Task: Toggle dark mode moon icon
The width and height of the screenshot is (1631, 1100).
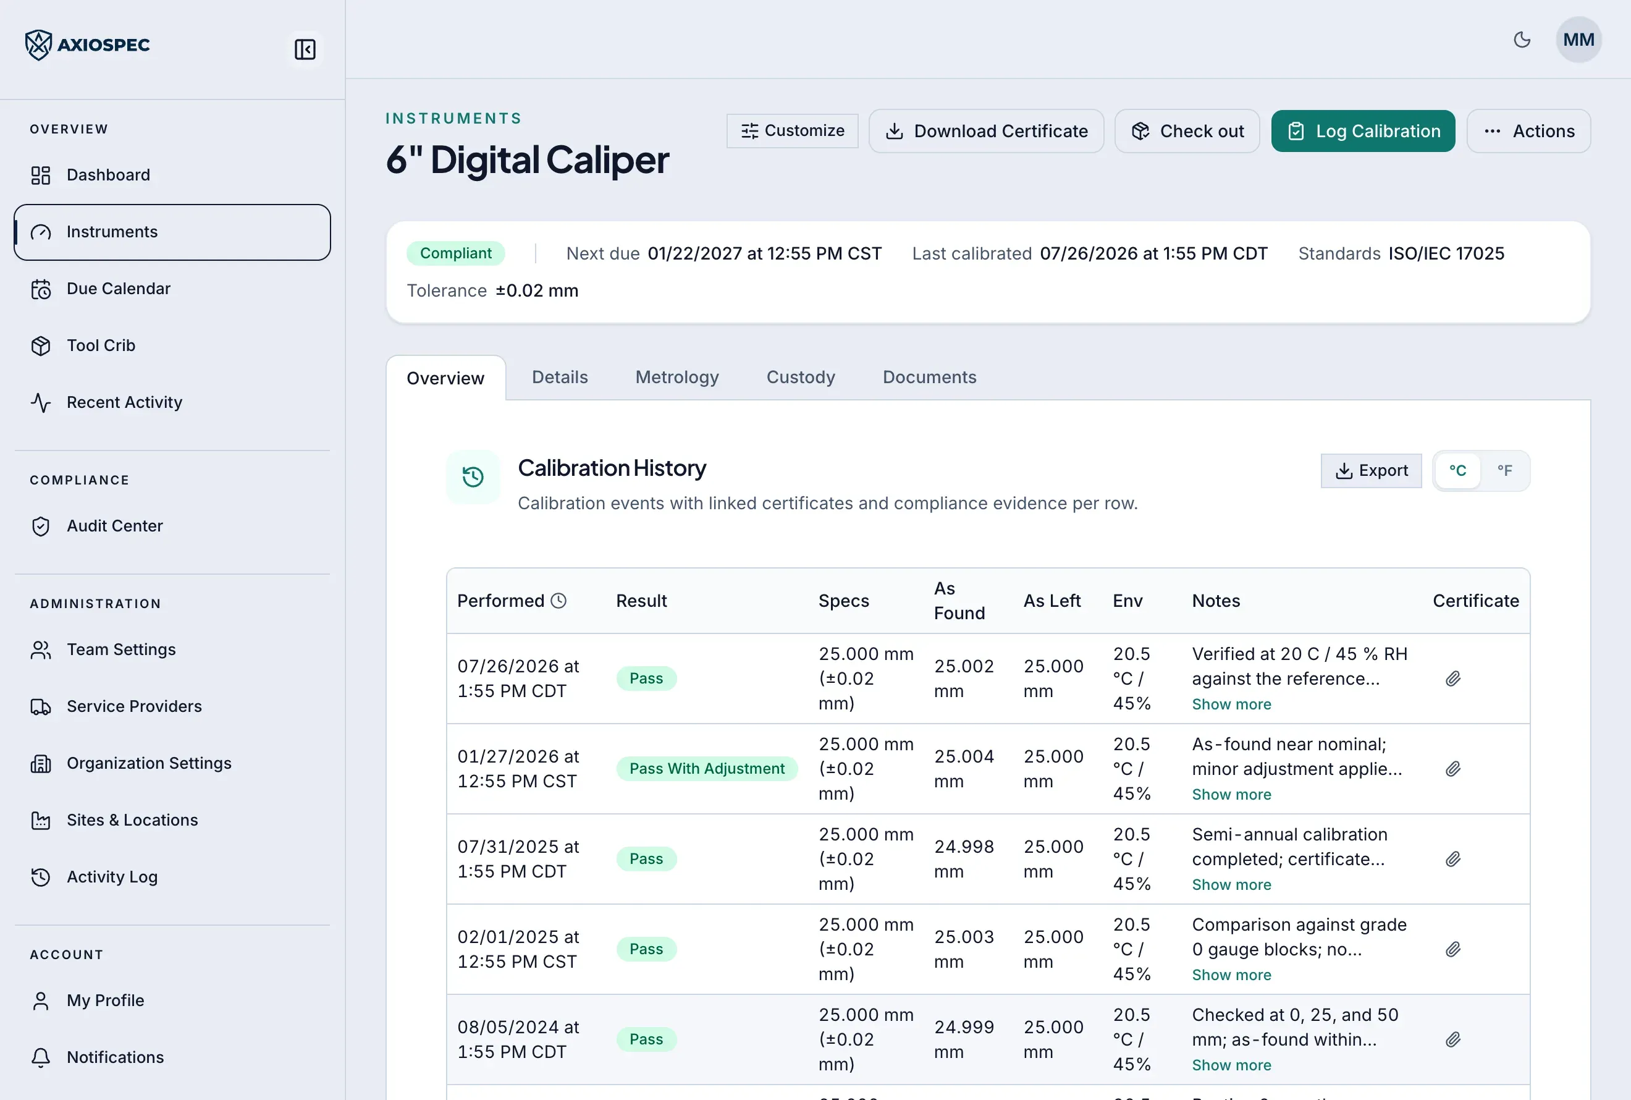Action: pos(1522,40)
